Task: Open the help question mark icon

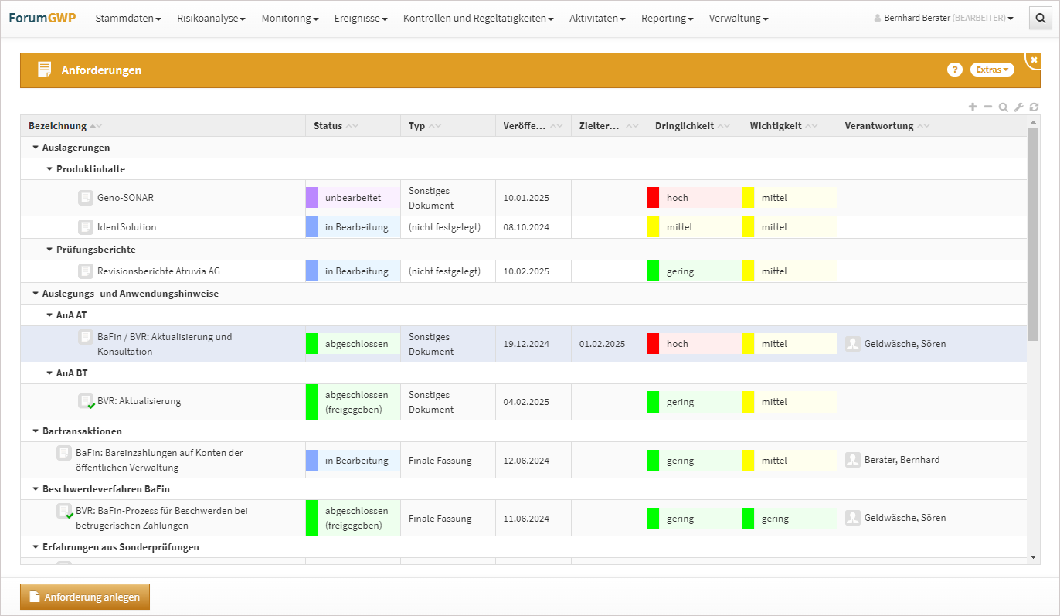Action: (954, 70)
